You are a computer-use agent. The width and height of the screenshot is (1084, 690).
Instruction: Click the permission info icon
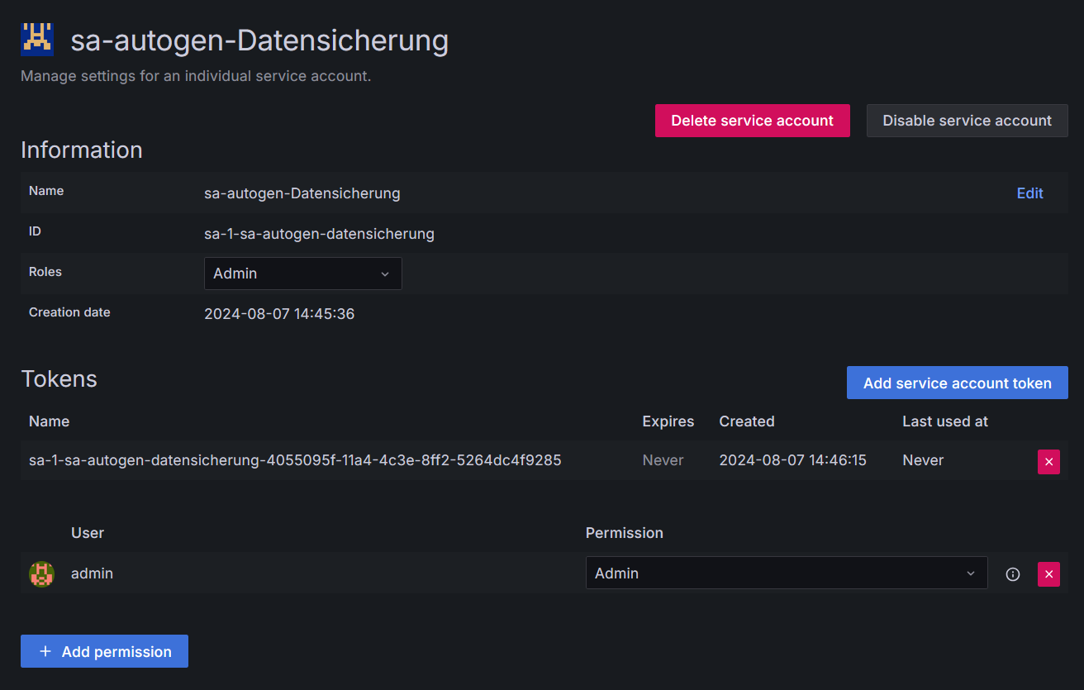pos(1012,574)
